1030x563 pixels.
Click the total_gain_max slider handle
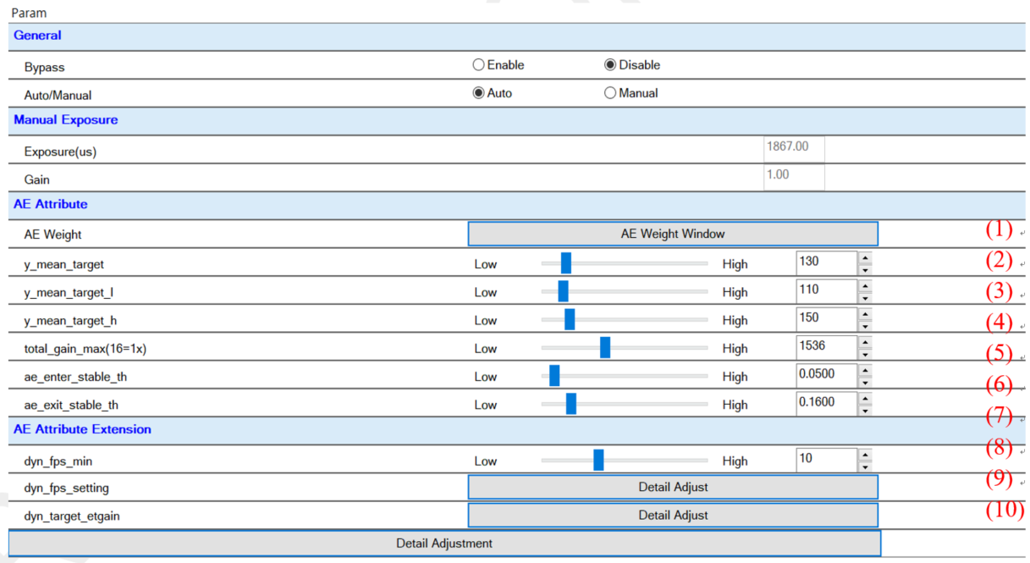coord(605,348)
